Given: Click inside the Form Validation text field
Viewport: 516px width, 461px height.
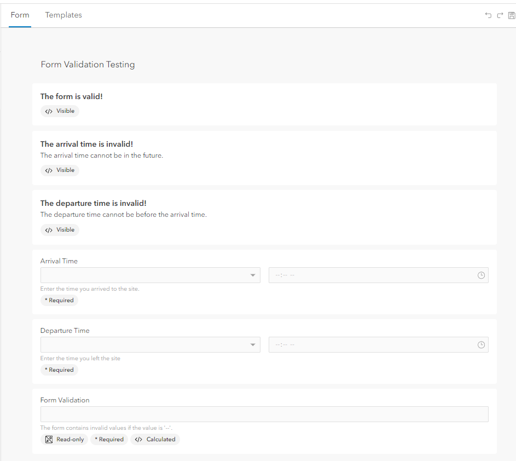Looking at the screenshot, I should pyautogui.click(x=264, y=414).
